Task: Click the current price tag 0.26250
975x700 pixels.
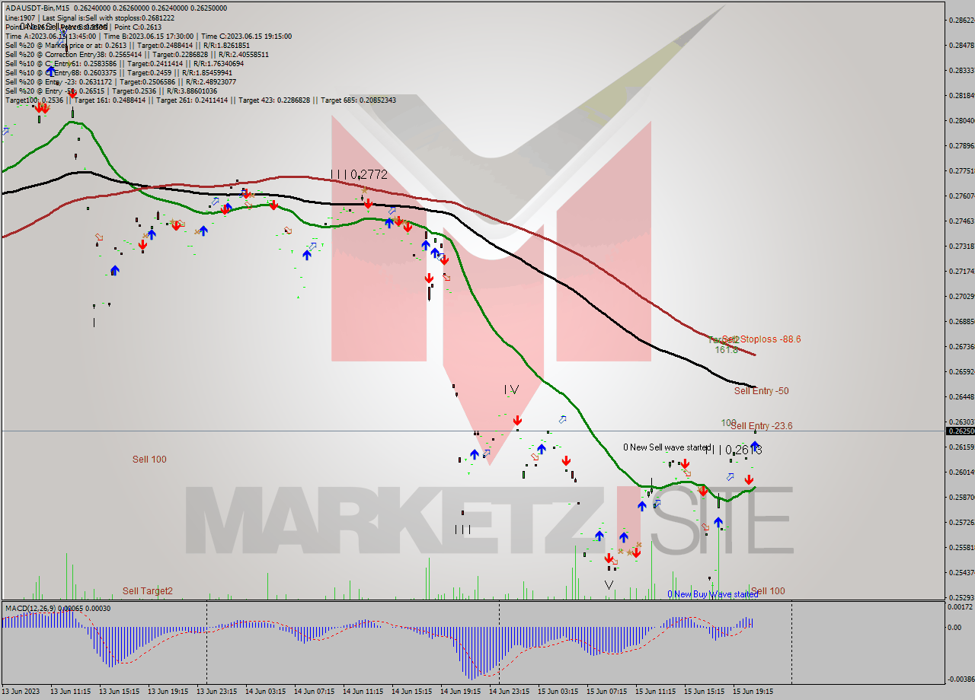Action: tap(960, 431)
